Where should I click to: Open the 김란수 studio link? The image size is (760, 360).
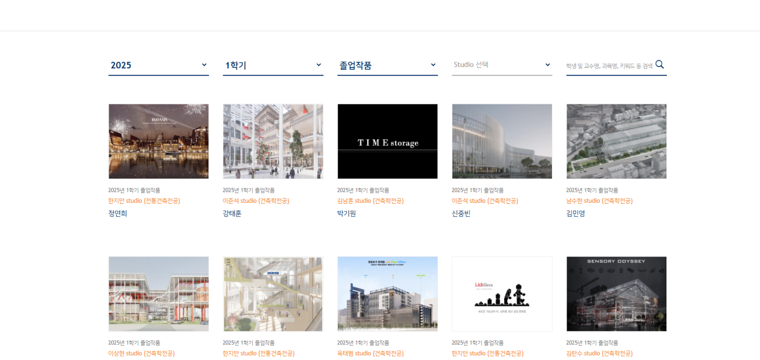pyautogui.click(x=599, y=353)
